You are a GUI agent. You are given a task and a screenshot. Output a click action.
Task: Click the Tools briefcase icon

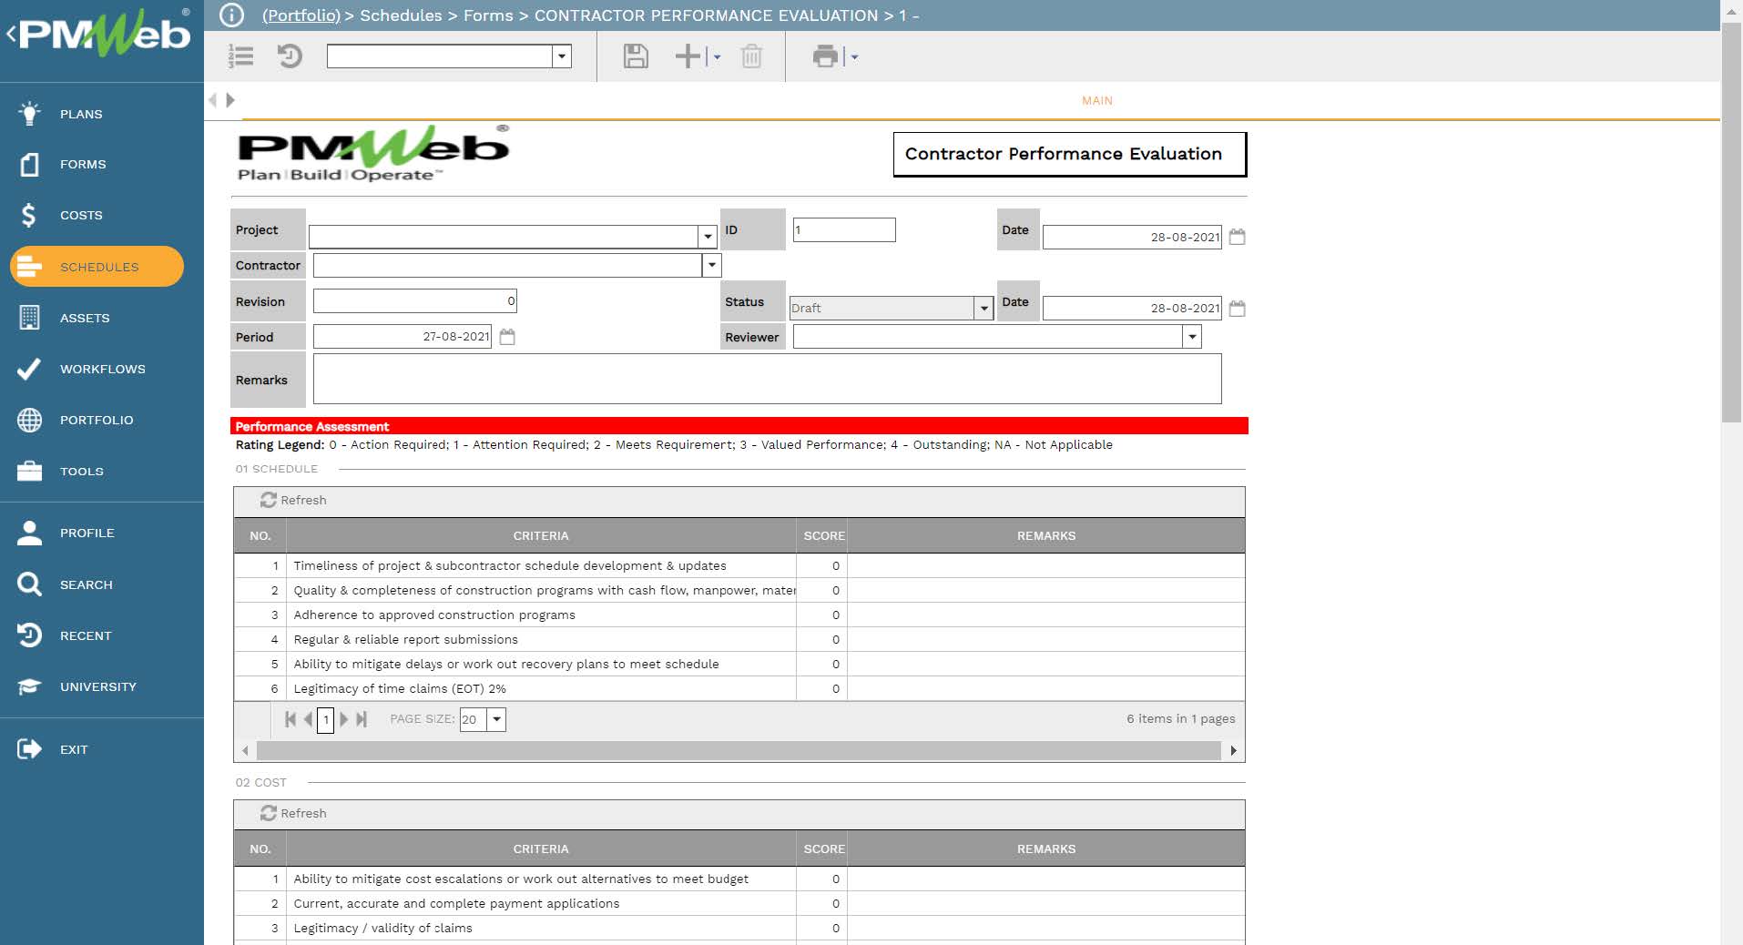[29, 471]
